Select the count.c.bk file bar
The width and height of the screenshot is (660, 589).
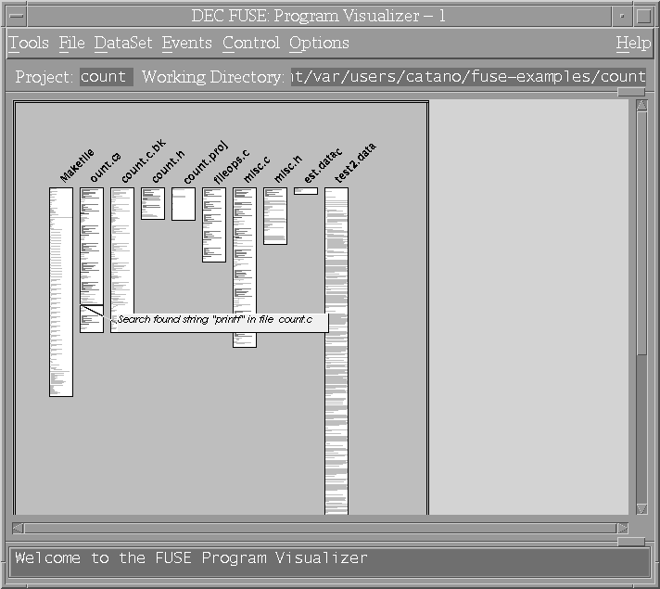coord(122,250)
